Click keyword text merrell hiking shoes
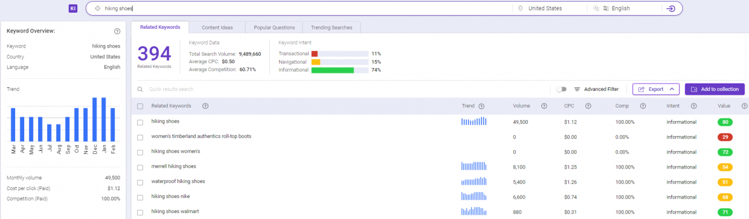This screenshot has width=749, height=219. point(174,166)
